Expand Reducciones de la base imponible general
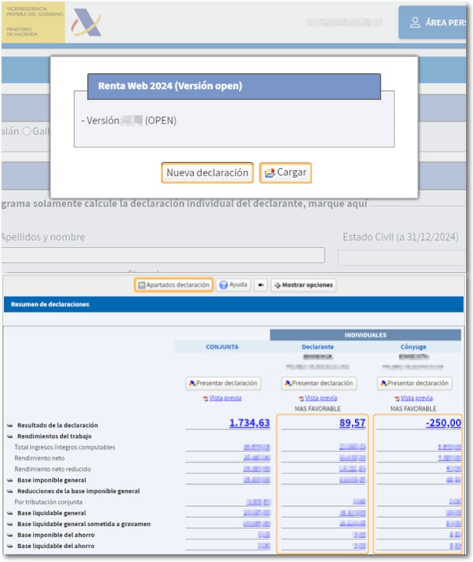 9,492
